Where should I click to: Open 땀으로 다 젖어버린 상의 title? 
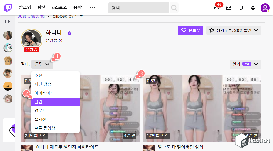pyautogui.click(x=180, y=147)
